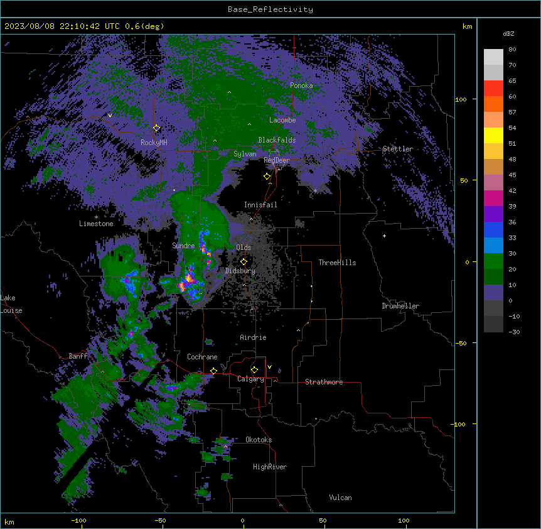Choose the light gray 70-80 dBZ swatch
The image size is (541, 529).
[x=493, y=57]
